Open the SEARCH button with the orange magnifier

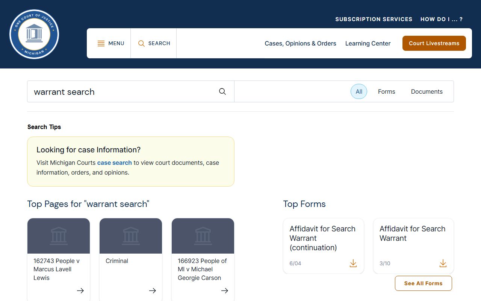point(154,43)
